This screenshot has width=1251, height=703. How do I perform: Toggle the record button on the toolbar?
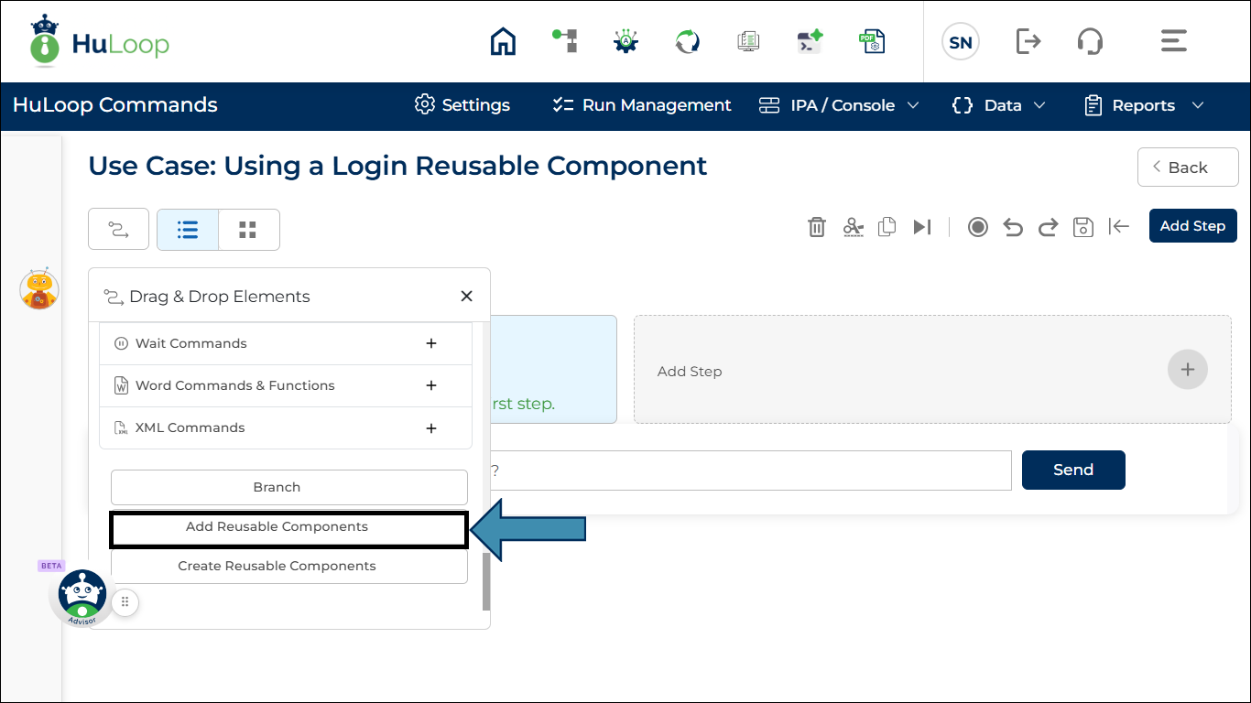point(977,226)
